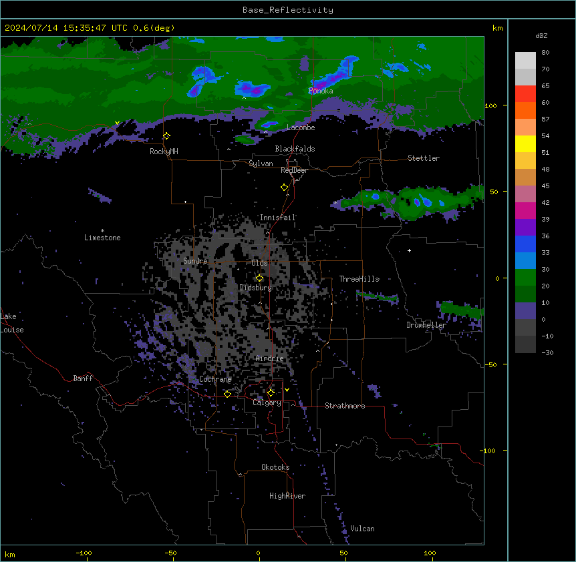Pick the blue 33-36 dBZ legend swatch
Viewport: 576px width, 562px height.
pos(525,244)
